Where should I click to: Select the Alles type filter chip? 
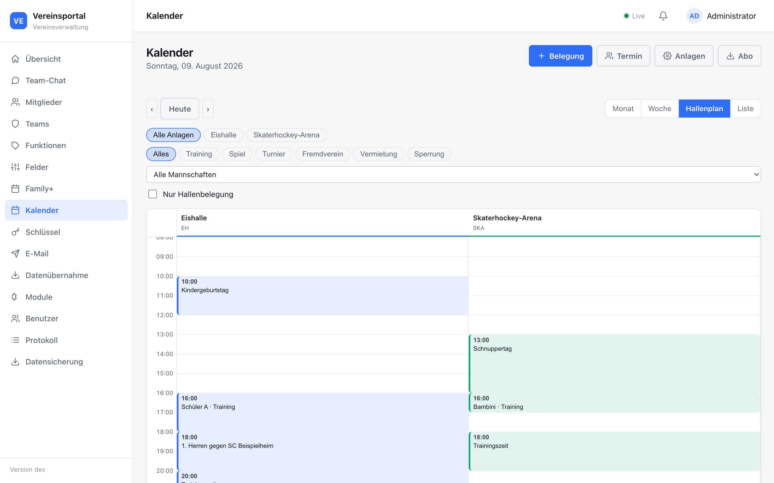[x=161, y=154]
